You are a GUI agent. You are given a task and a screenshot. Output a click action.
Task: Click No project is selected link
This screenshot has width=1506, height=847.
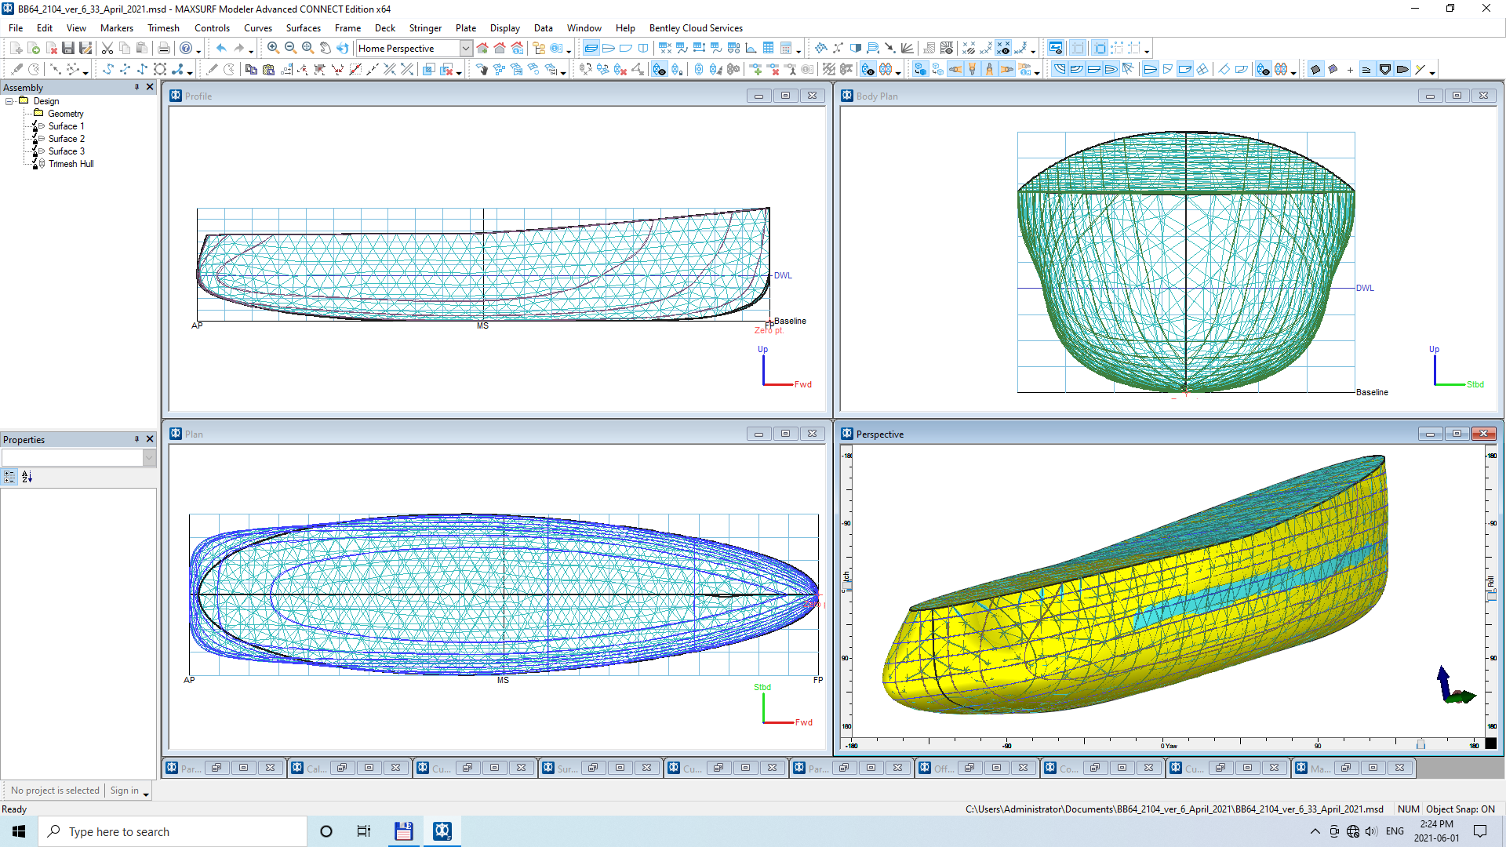[55, 791]
